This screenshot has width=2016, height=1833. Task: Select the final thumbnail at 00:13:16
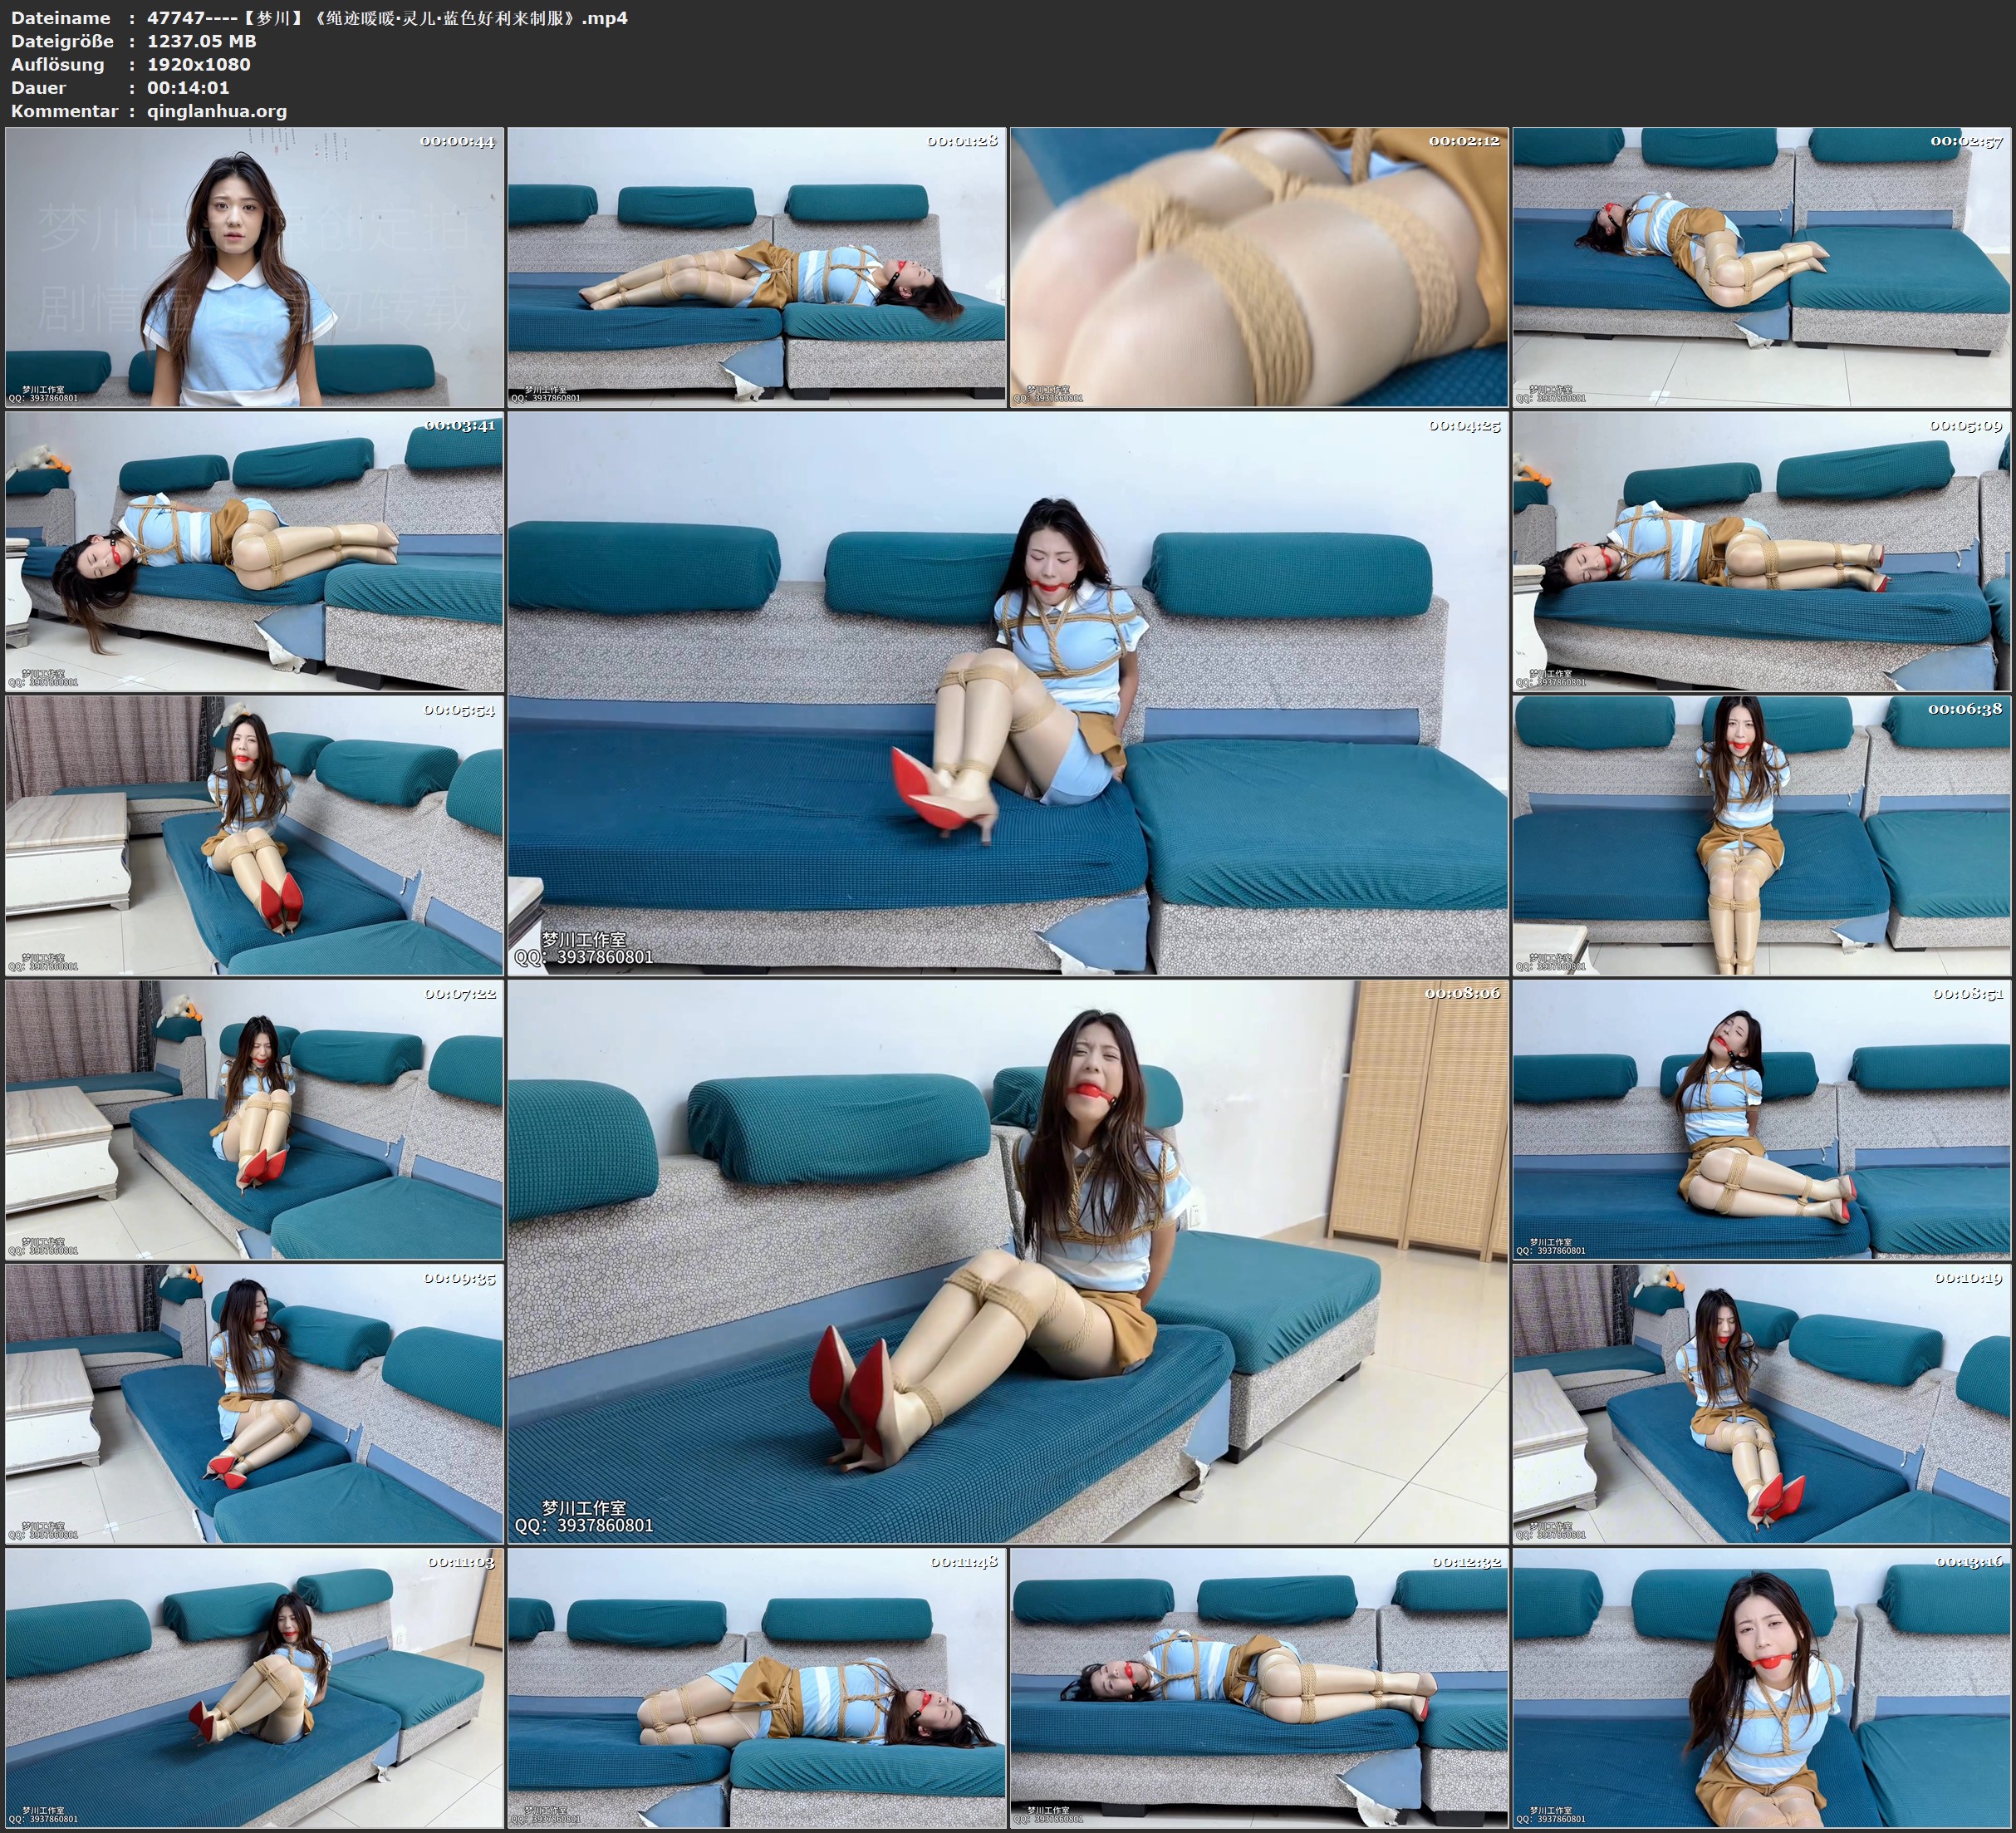click(1761, 1688)
